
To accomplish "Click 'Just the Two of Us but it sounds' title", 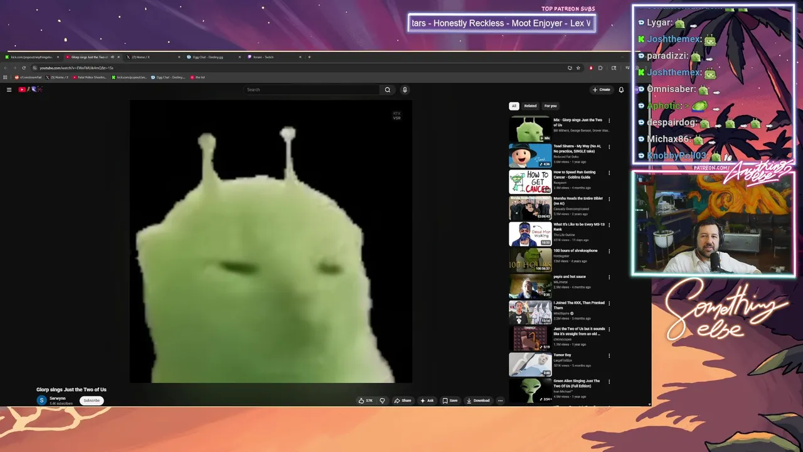I will 579,331.
